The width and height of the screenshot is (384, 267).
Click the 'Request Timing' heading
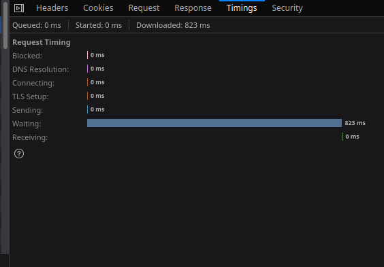pyautogui.click(x=42, y=42)
